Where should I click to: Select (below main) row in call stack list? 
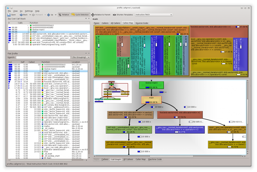pyautogui.click(x=49, y=30)
